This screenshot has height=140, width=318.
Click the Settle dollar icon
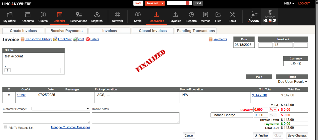tap(138, 15)
